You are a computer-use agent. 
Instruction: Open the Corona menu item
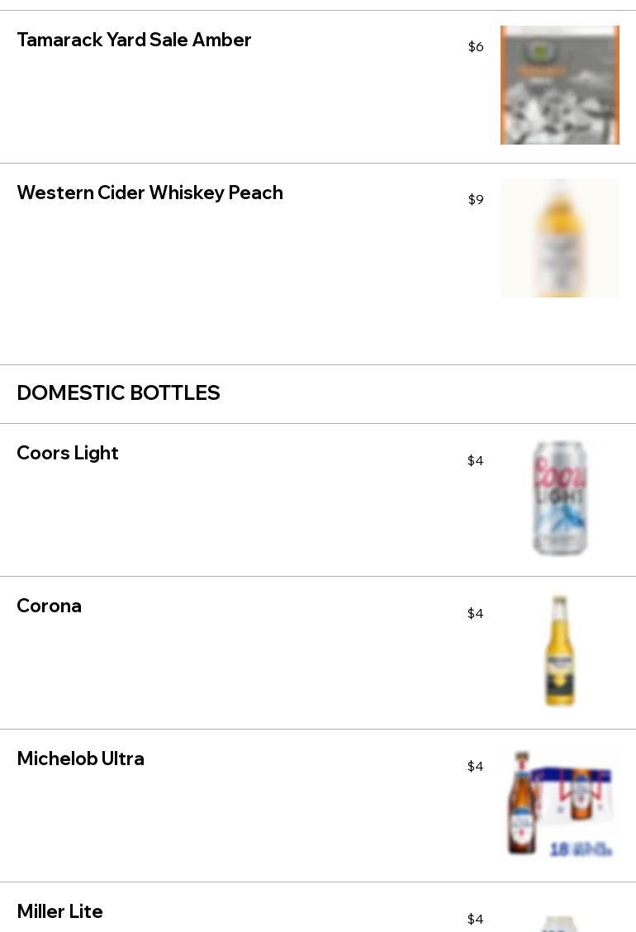[50, 606]
